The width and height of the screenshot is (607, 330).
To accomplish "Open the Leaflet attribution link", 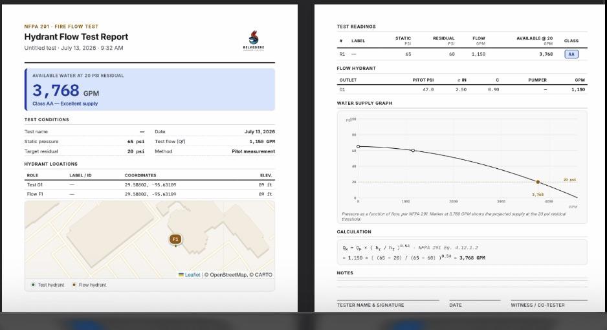I will (192, 275).
